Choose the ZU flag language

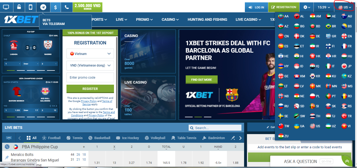tap(283, 136)
